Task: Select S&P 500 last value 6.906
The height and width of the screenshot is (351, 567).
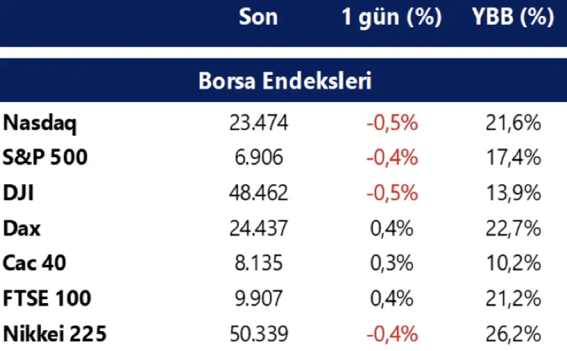Action: pos(259,158)
